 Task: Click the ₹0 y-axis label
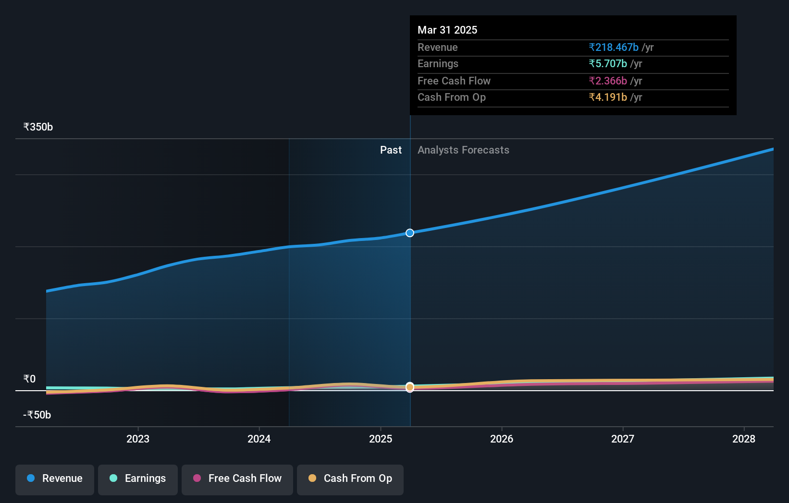point(29,379)
